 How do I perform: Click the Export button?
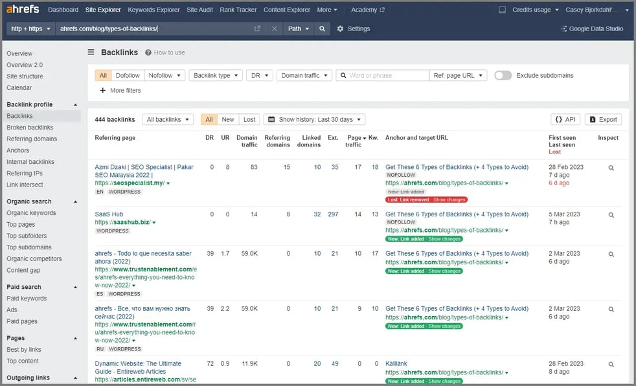603,120
